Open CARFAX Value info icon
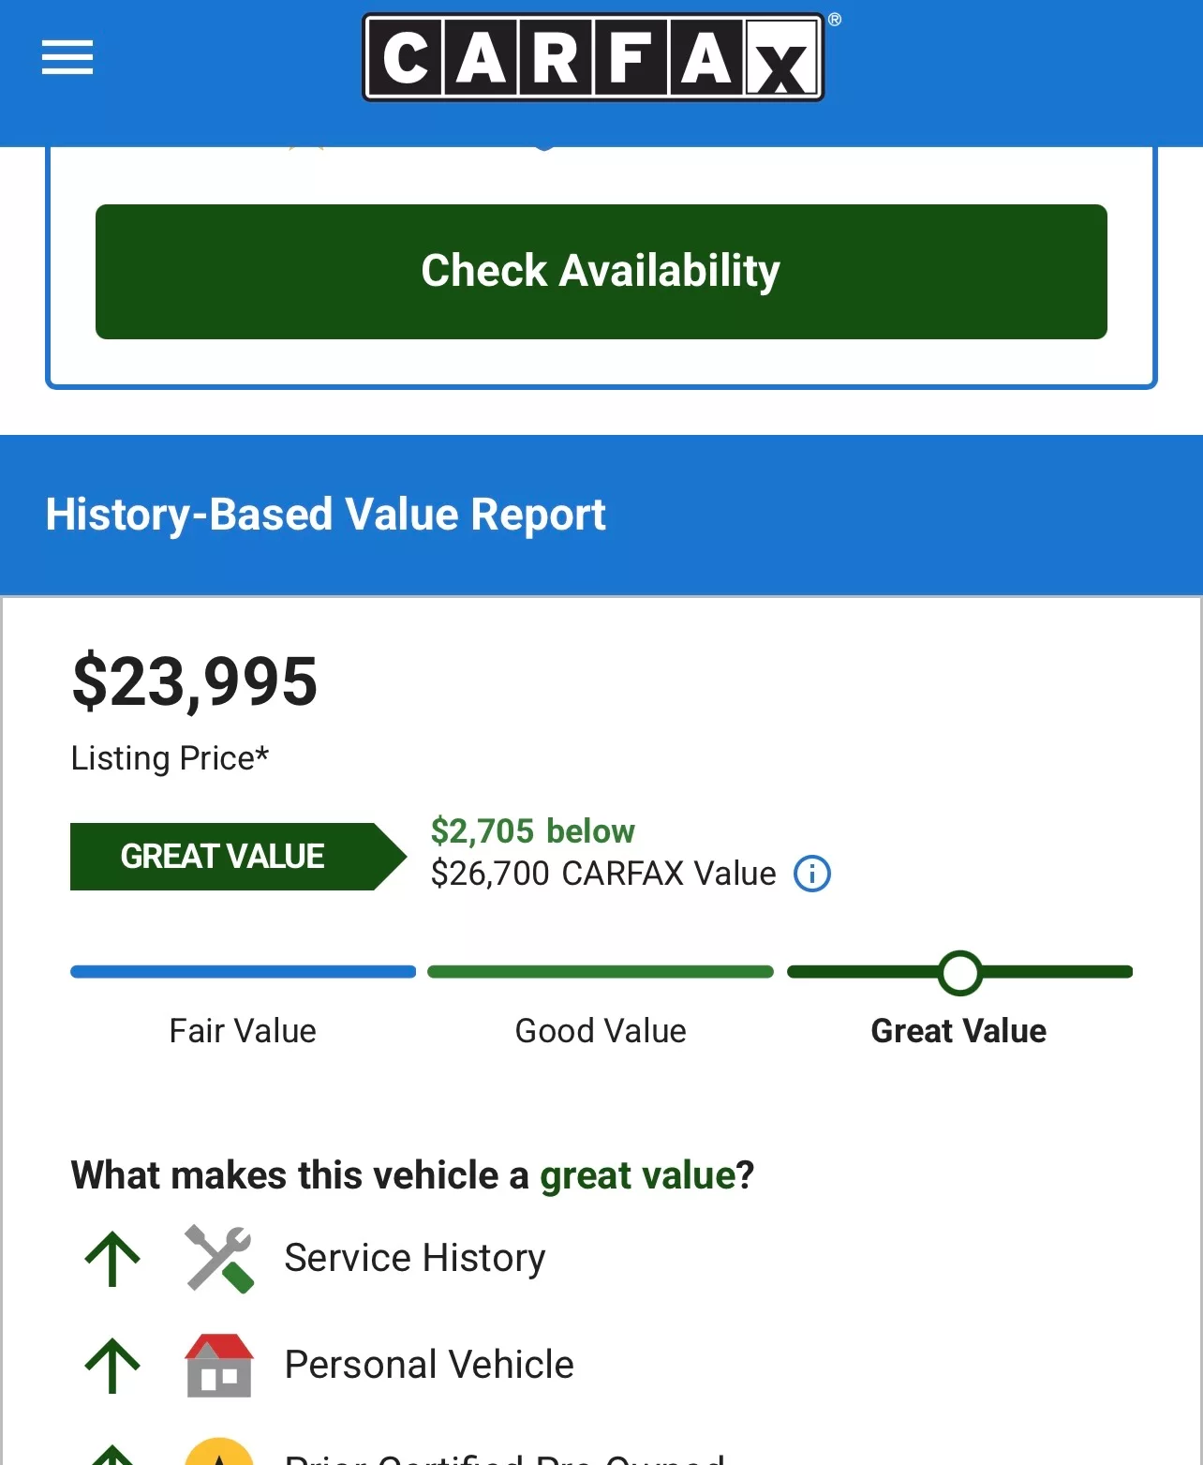Image resolution: width=1203 pixels, height=1465 pixels. [812, 874]
